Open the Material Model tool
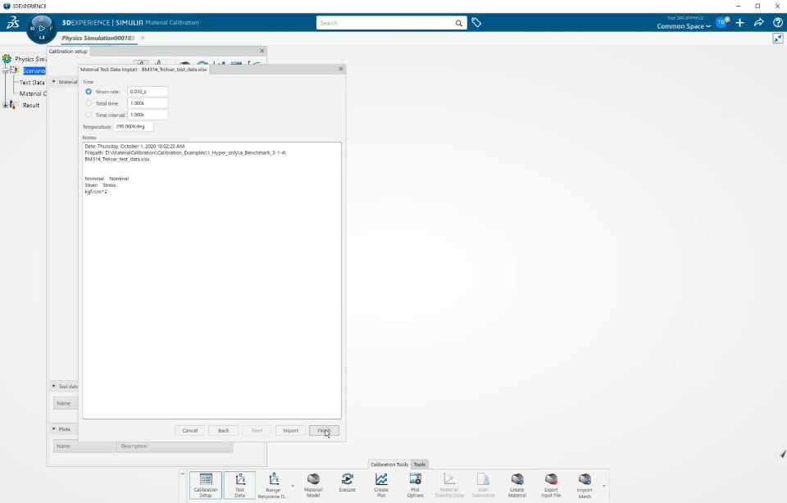 [313, 485]
